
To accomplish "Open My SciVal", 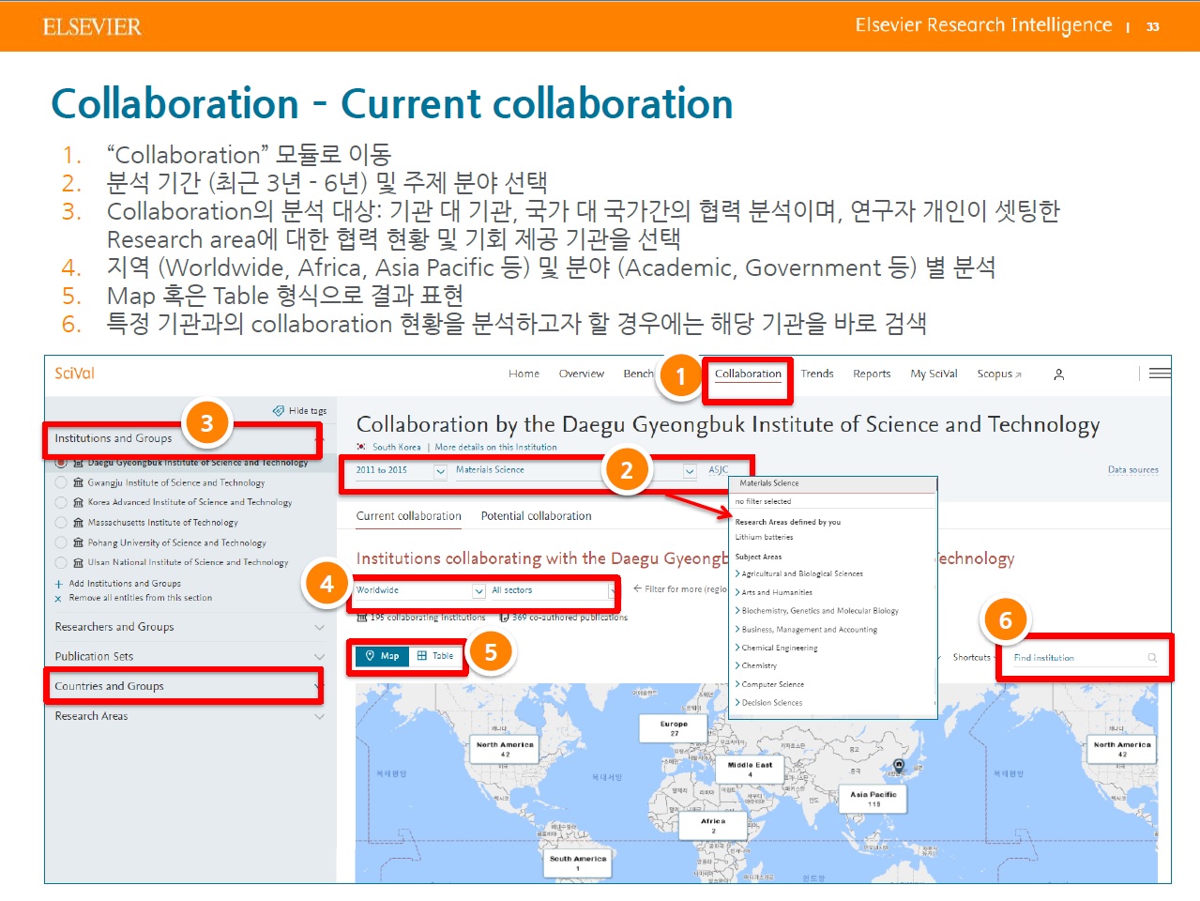I will click(x=934, y=374).
